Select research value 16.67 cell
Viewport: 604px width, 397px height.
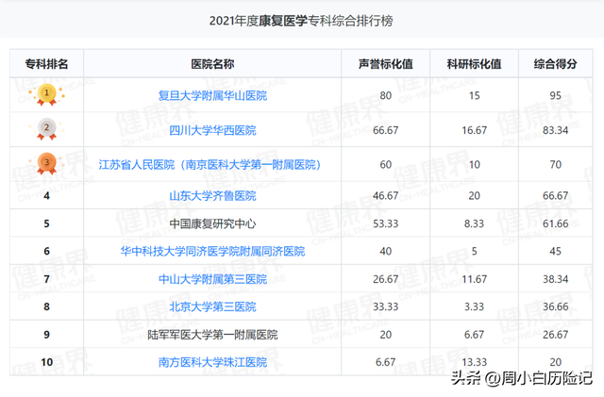474,130
